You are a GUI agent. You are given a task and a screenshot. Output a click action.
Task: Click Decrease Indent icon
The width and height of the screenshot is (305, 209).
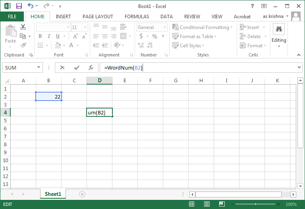click(96, 45)
